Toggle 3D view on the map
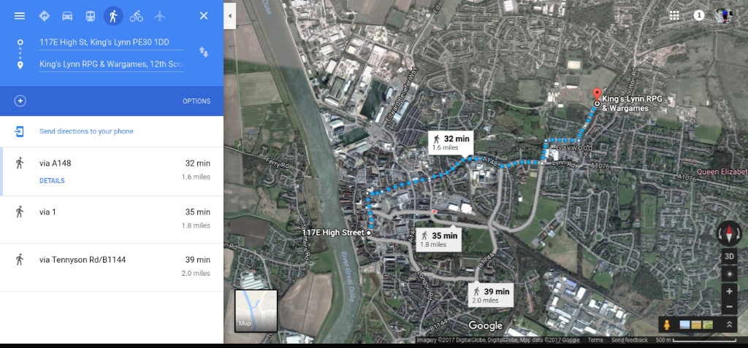 729,256
